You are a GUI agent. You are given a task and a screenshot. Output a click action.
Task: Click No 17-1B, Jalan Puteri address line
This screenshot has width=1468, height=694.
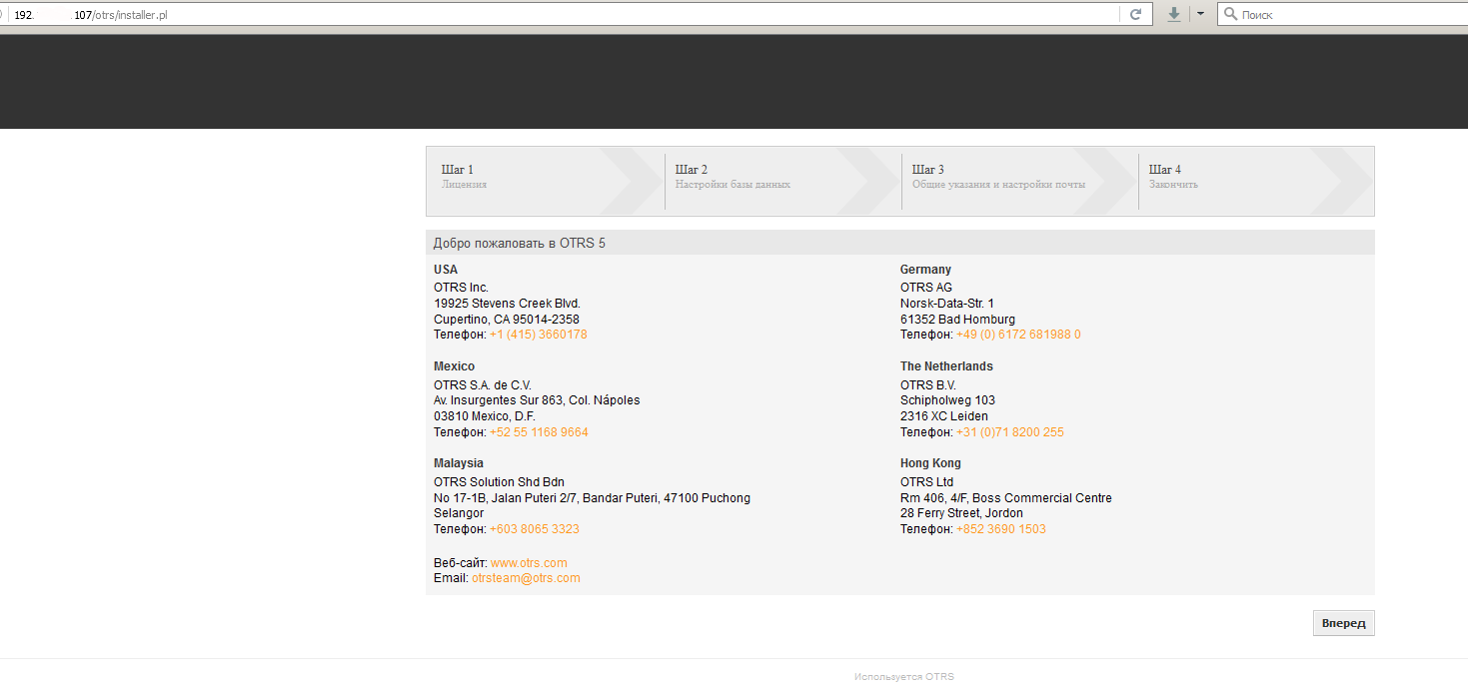pos(592,498)
